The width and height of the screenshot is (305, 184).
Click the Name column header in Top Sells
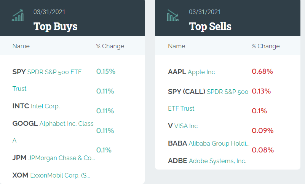tap(176, 46)
